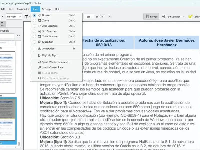This screenshot has height=150, width=200.
Task: Click the fit-page icon left of Fit Width
Action: coord(2,17)
